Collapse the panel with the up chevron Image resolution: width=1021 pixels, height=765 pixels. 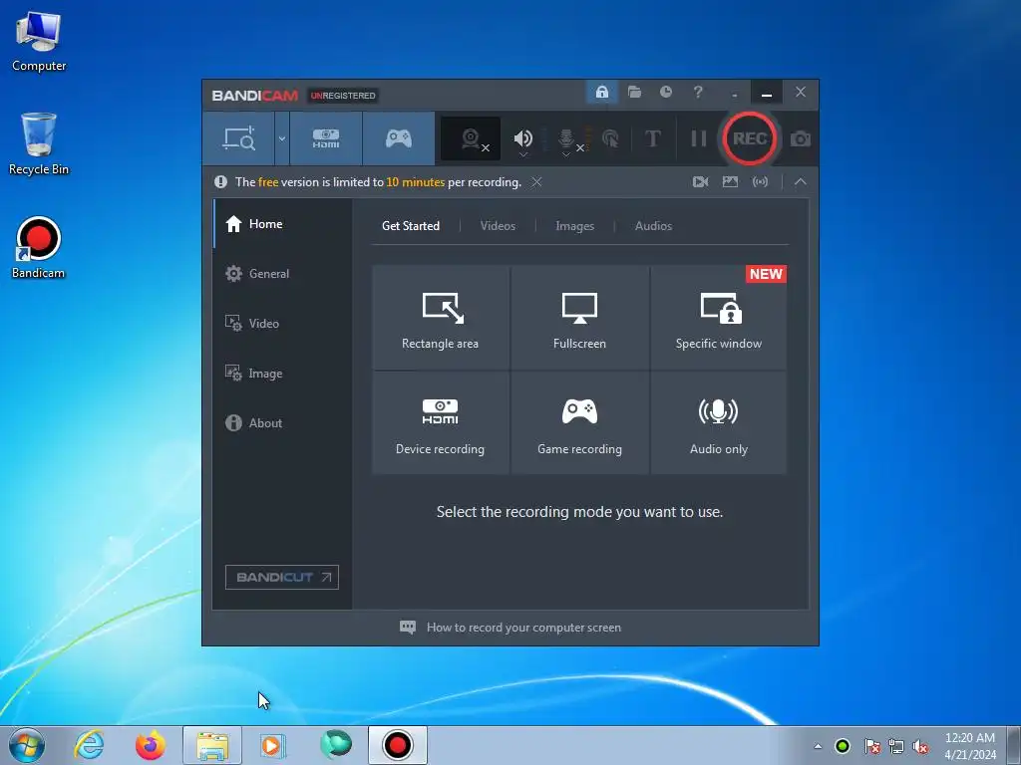click(x=801, y=182)
